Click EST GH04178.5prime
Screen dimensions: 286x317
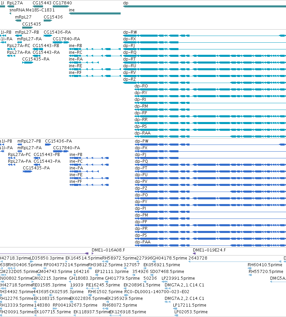click(x=170, y=258)
